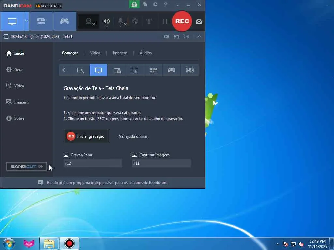The image size is (334, 250).
Task: Show hidden tray icons arrow
Action: click(277, 244)
